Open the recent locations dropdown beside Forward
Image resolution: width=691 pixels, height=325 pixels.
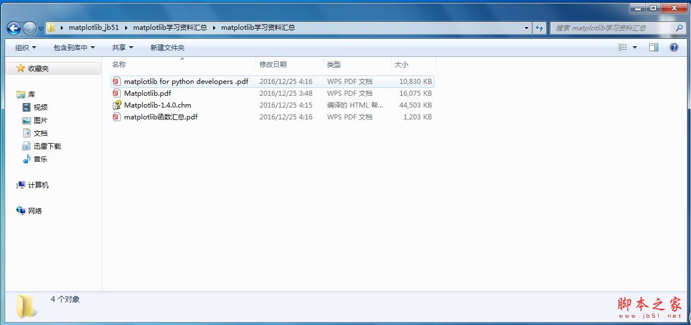[41, 28]
